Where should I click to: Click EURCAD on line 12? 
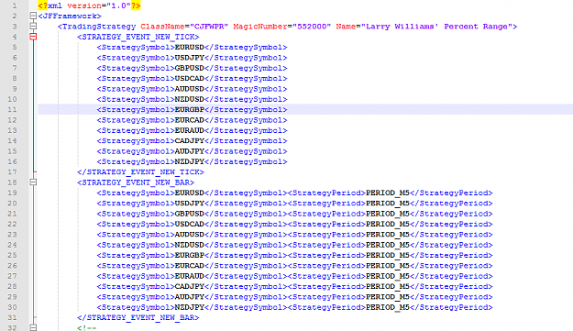tap(189, 120)
